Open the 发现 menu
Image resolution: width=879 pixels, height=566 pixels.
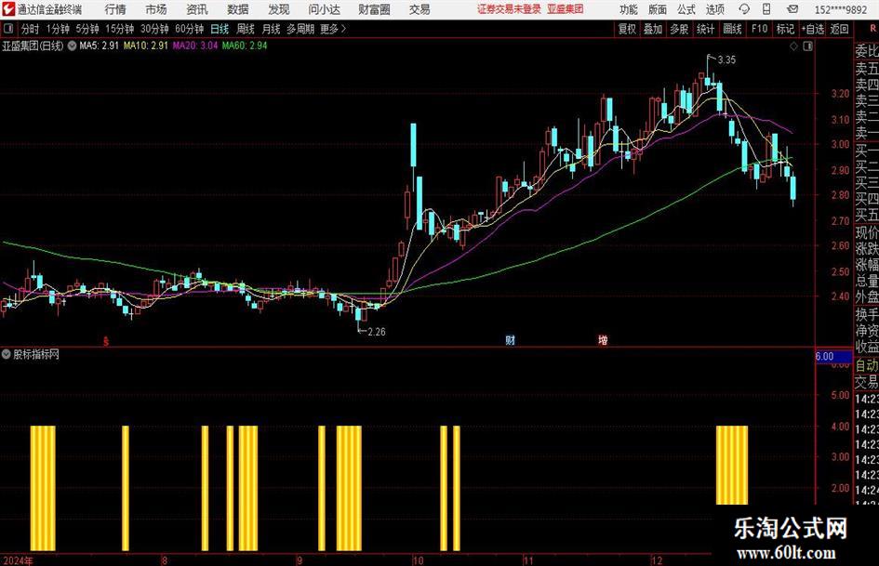click(279, 9)
